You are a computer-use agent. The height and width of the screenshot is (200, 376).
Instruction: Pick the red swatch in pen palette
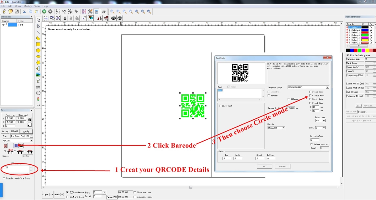tap(356, 50)
